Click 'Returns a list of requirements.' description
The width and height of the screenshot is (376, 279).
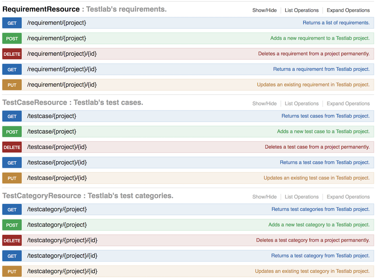(x=336, y=23)
